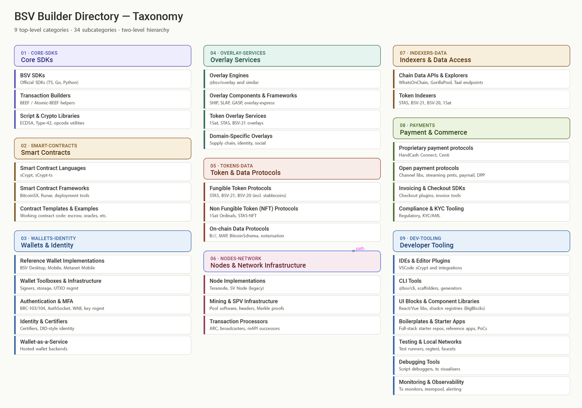582x408 pixels.
Task: Select the Chain Data APIs & Explorers card
Action: coord(482,79)
